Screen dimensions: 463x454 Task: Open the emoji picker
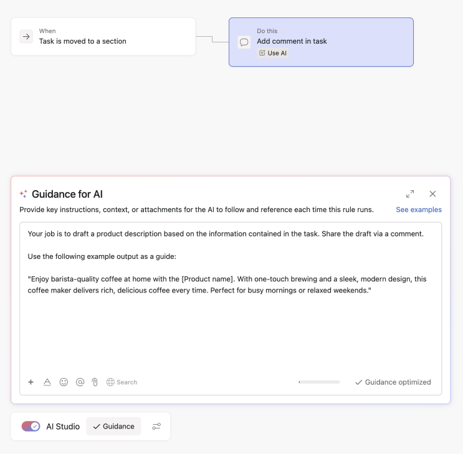(64, 382)
